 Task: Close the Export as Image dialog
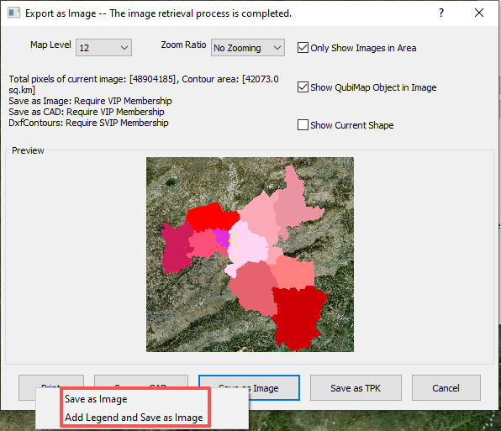pyautogui.click(x=479, y=13)
